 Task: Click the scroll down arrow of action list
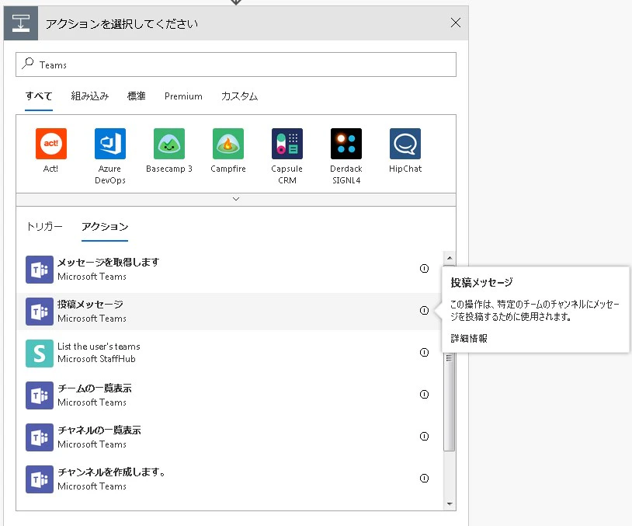(x=450, y=503)
